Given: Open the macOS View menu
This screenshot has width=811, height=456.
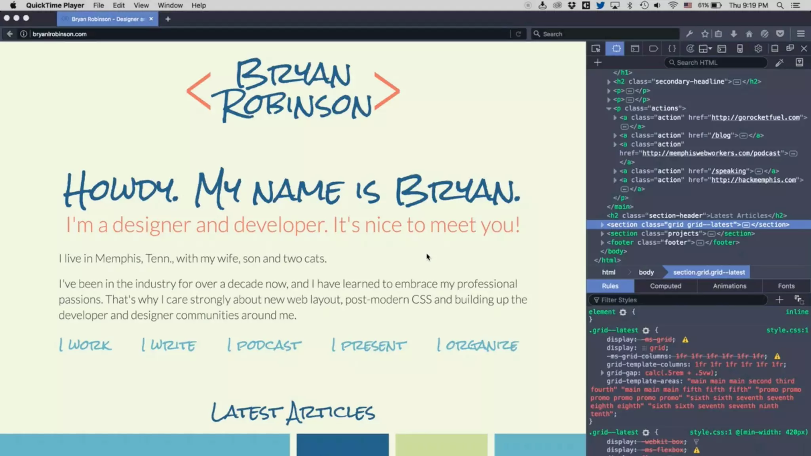Looking at the screenshot, I should click(141, 6).
